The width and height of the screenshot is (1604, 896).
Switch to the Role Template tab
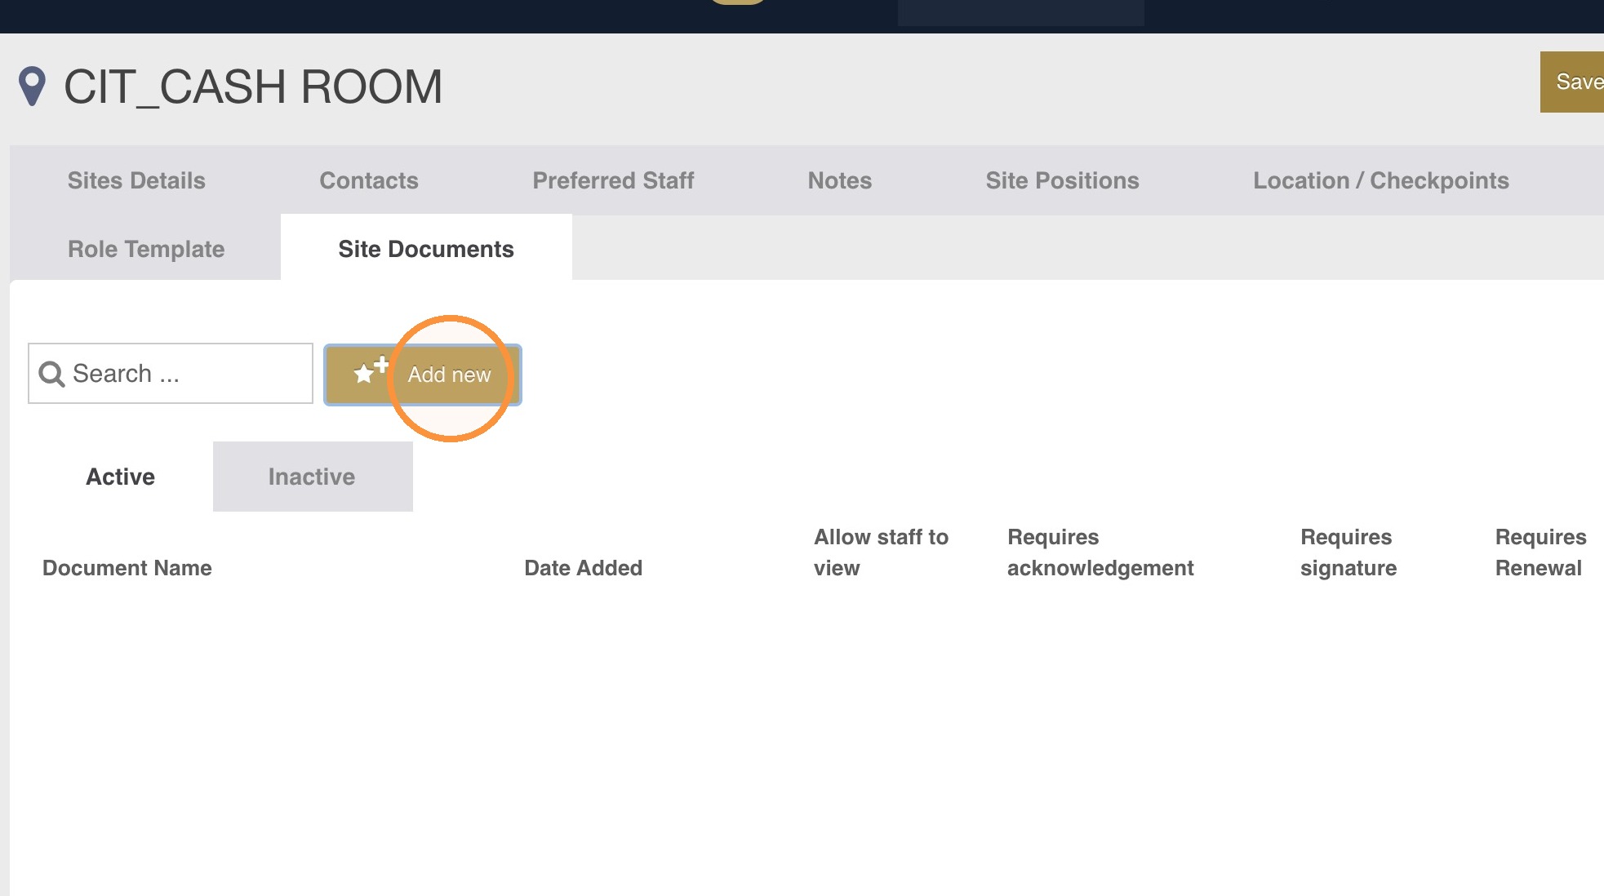coord(146,249)
